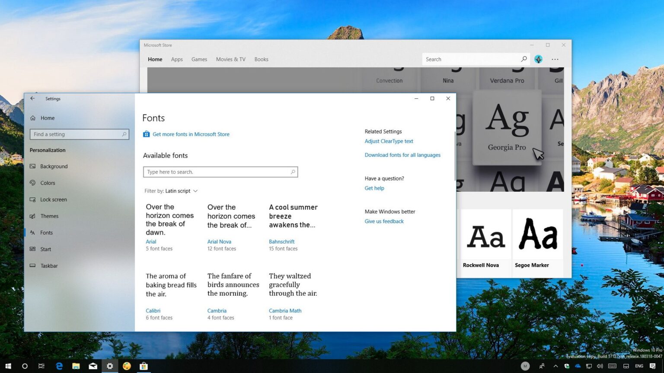Click Download fonts for all languages
The image size is (664, 373).
(402, 155)
